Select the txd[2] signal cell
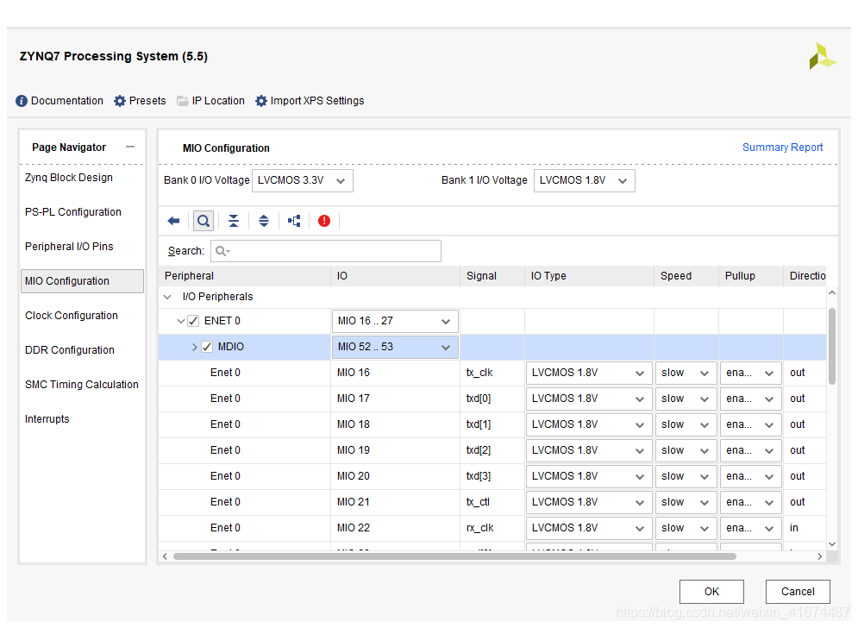 coord(492,450)
